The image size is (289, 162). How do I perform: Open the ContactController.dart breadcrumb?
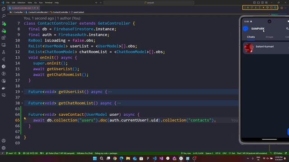coord(38,12)
